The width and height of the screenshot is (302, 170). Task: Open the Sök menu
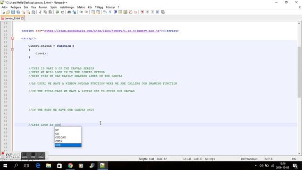(26, 7)
